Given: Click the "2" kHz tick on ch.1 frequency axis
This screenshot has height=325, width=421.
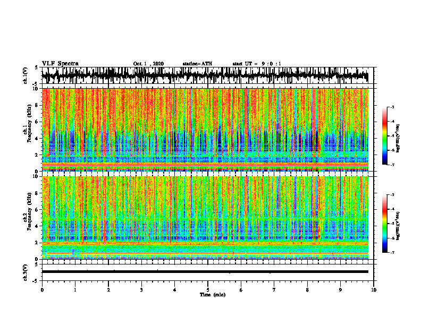Looking at the screenshot, I should 37,155.
